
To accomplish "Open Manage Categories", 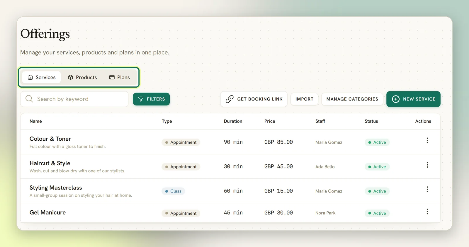I will point(352,99).
